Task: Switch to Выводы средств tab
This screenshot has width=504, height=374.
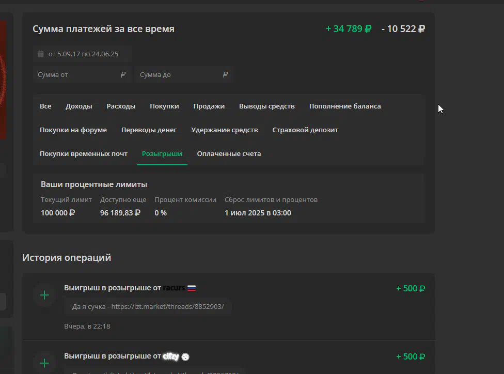Action: [x=267, y=106]
